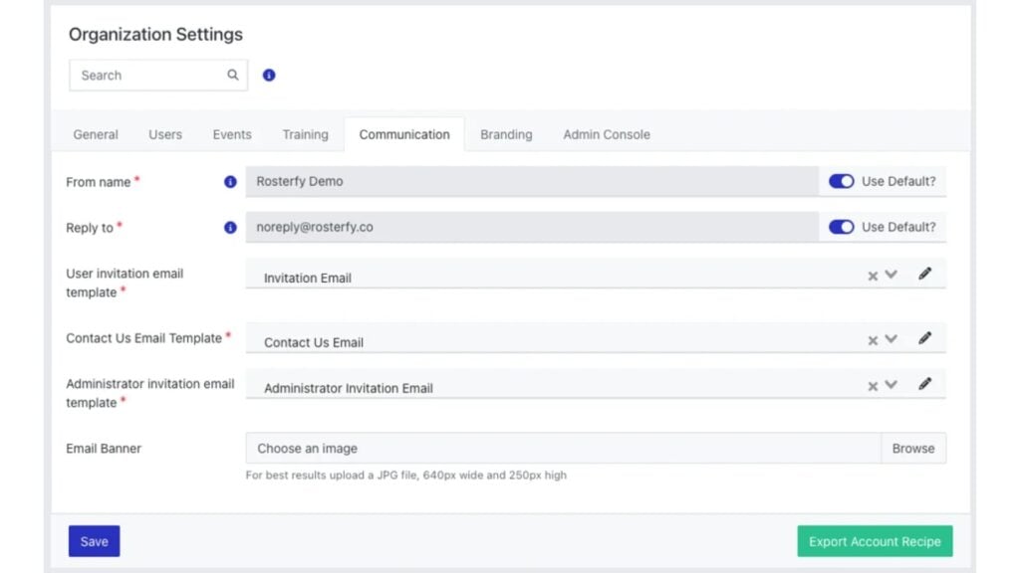Click Export Account Recipe button
The height and width of the screenshot is (573, 1020).
click(x=875, y=541)
